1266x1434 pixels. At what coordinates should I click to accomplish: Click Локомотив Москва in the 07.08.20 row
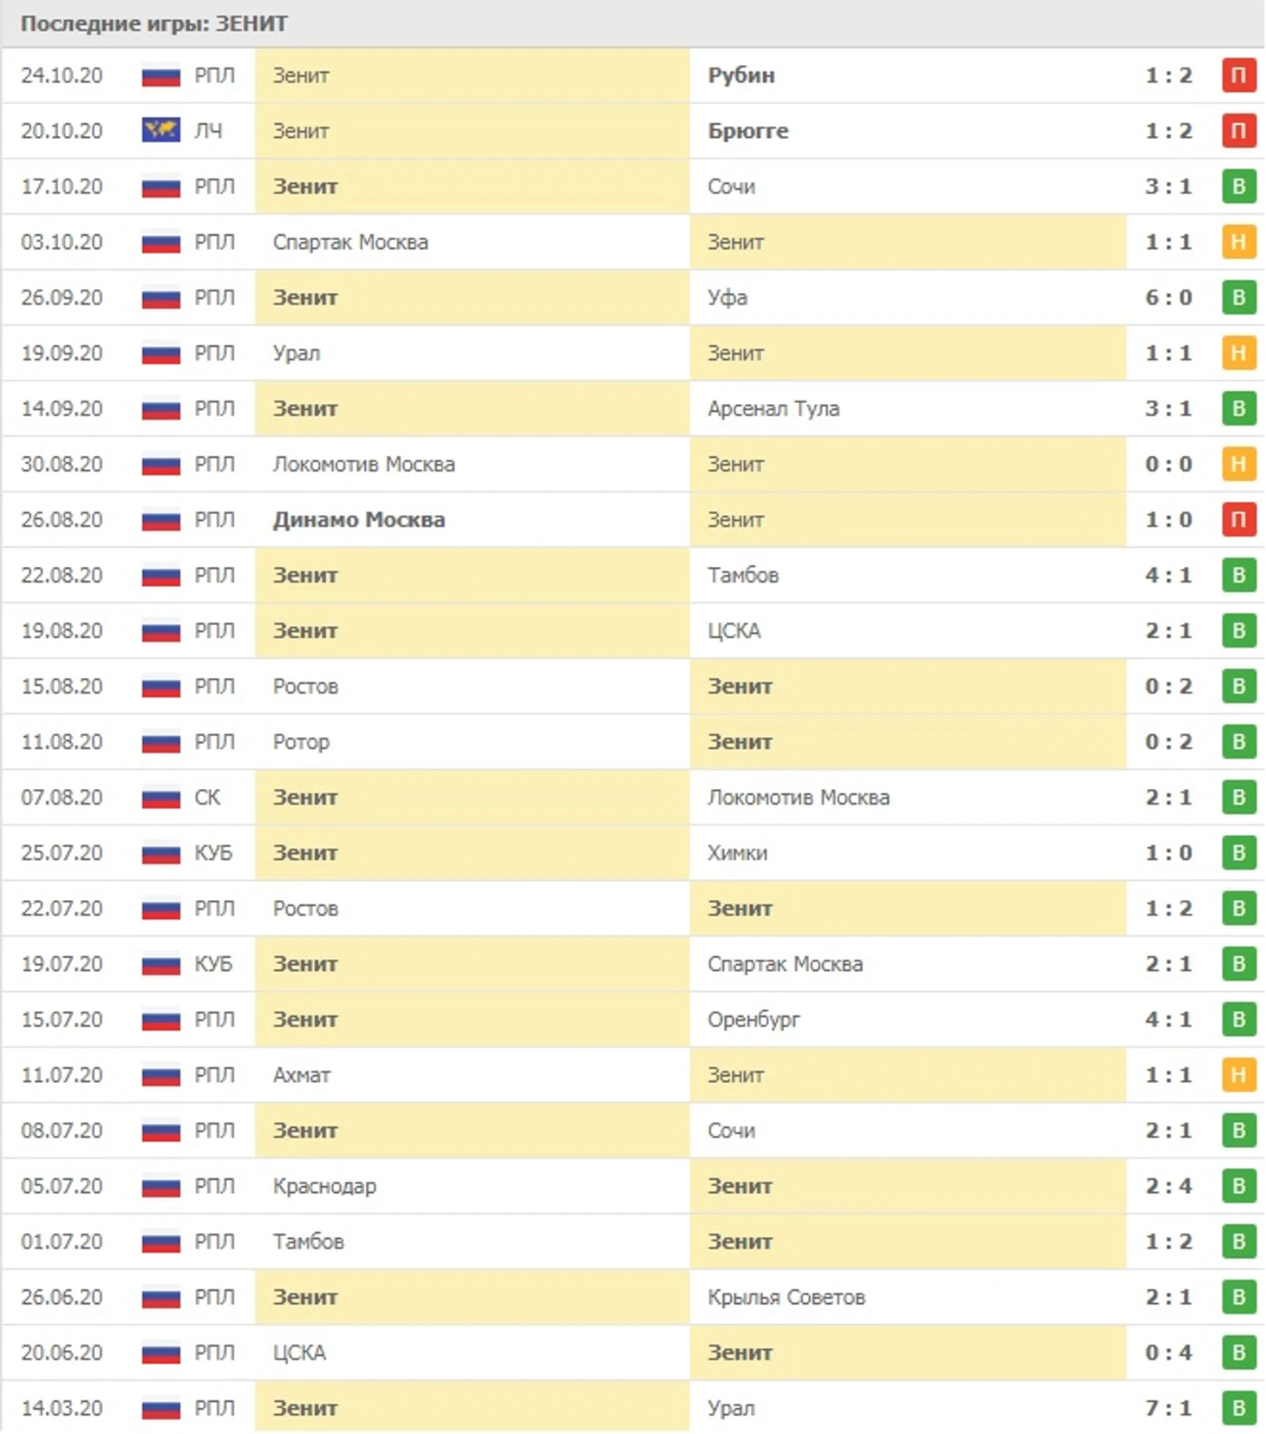798,797
